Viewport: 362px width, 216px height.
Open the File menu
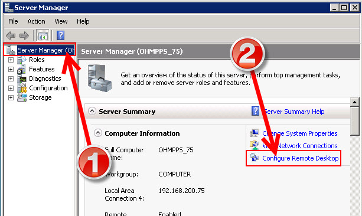(13, 21)
